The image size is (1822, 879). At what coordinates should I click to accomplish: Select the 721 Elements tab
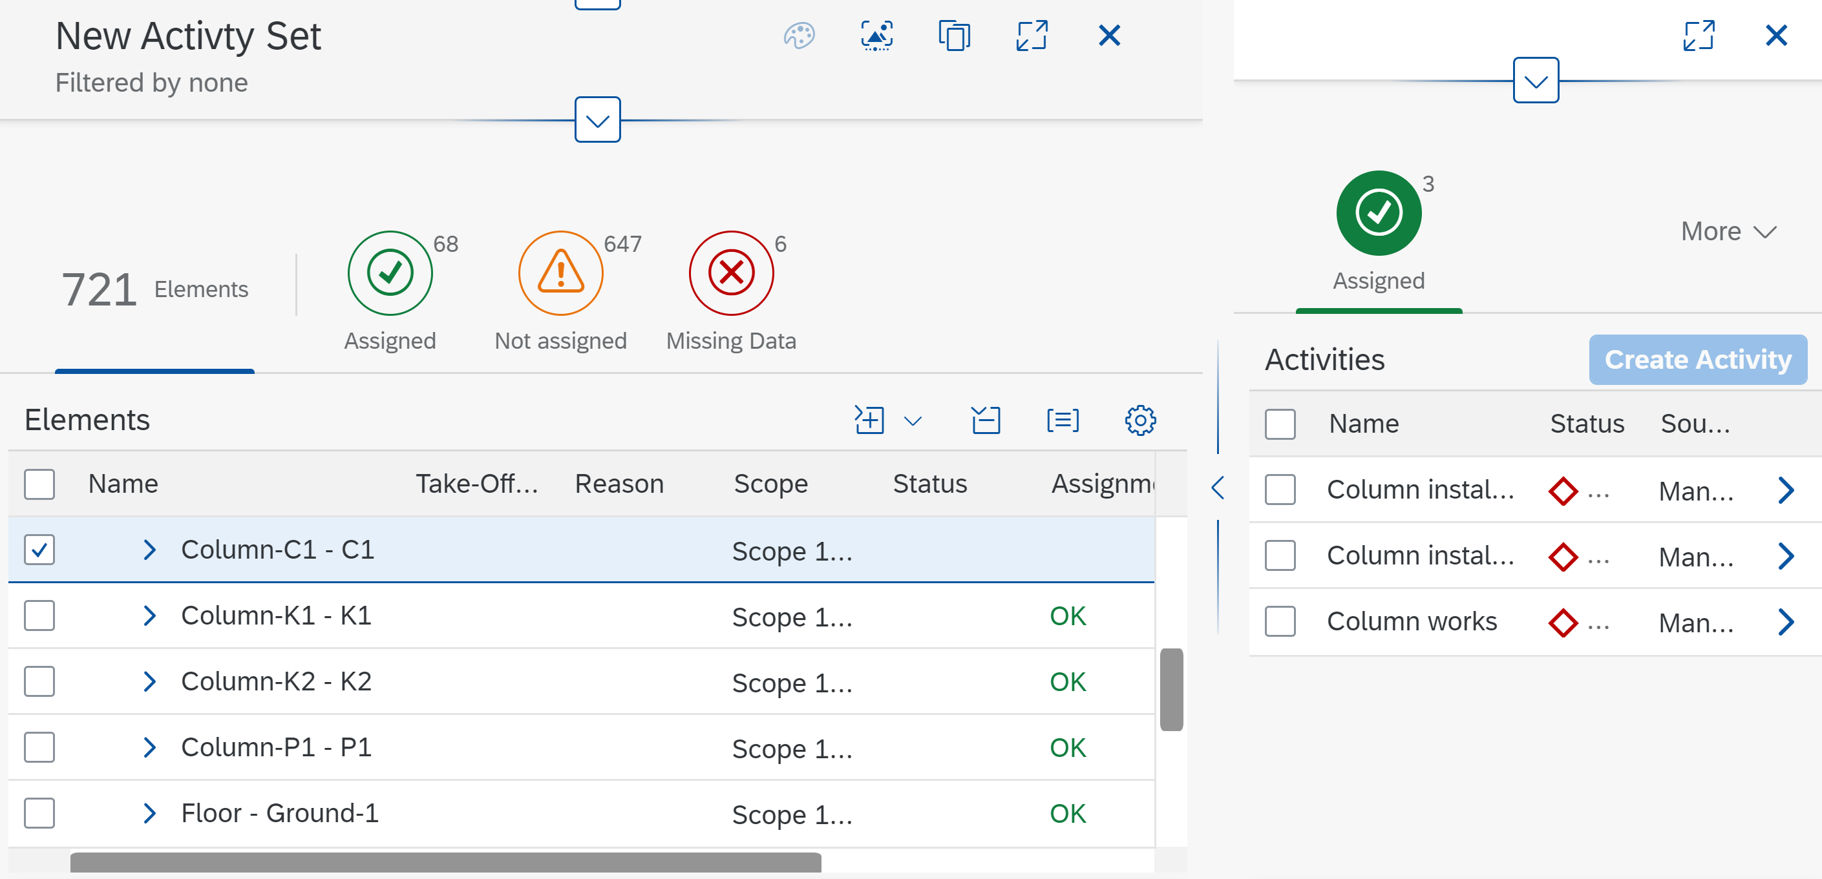point(155,290)
